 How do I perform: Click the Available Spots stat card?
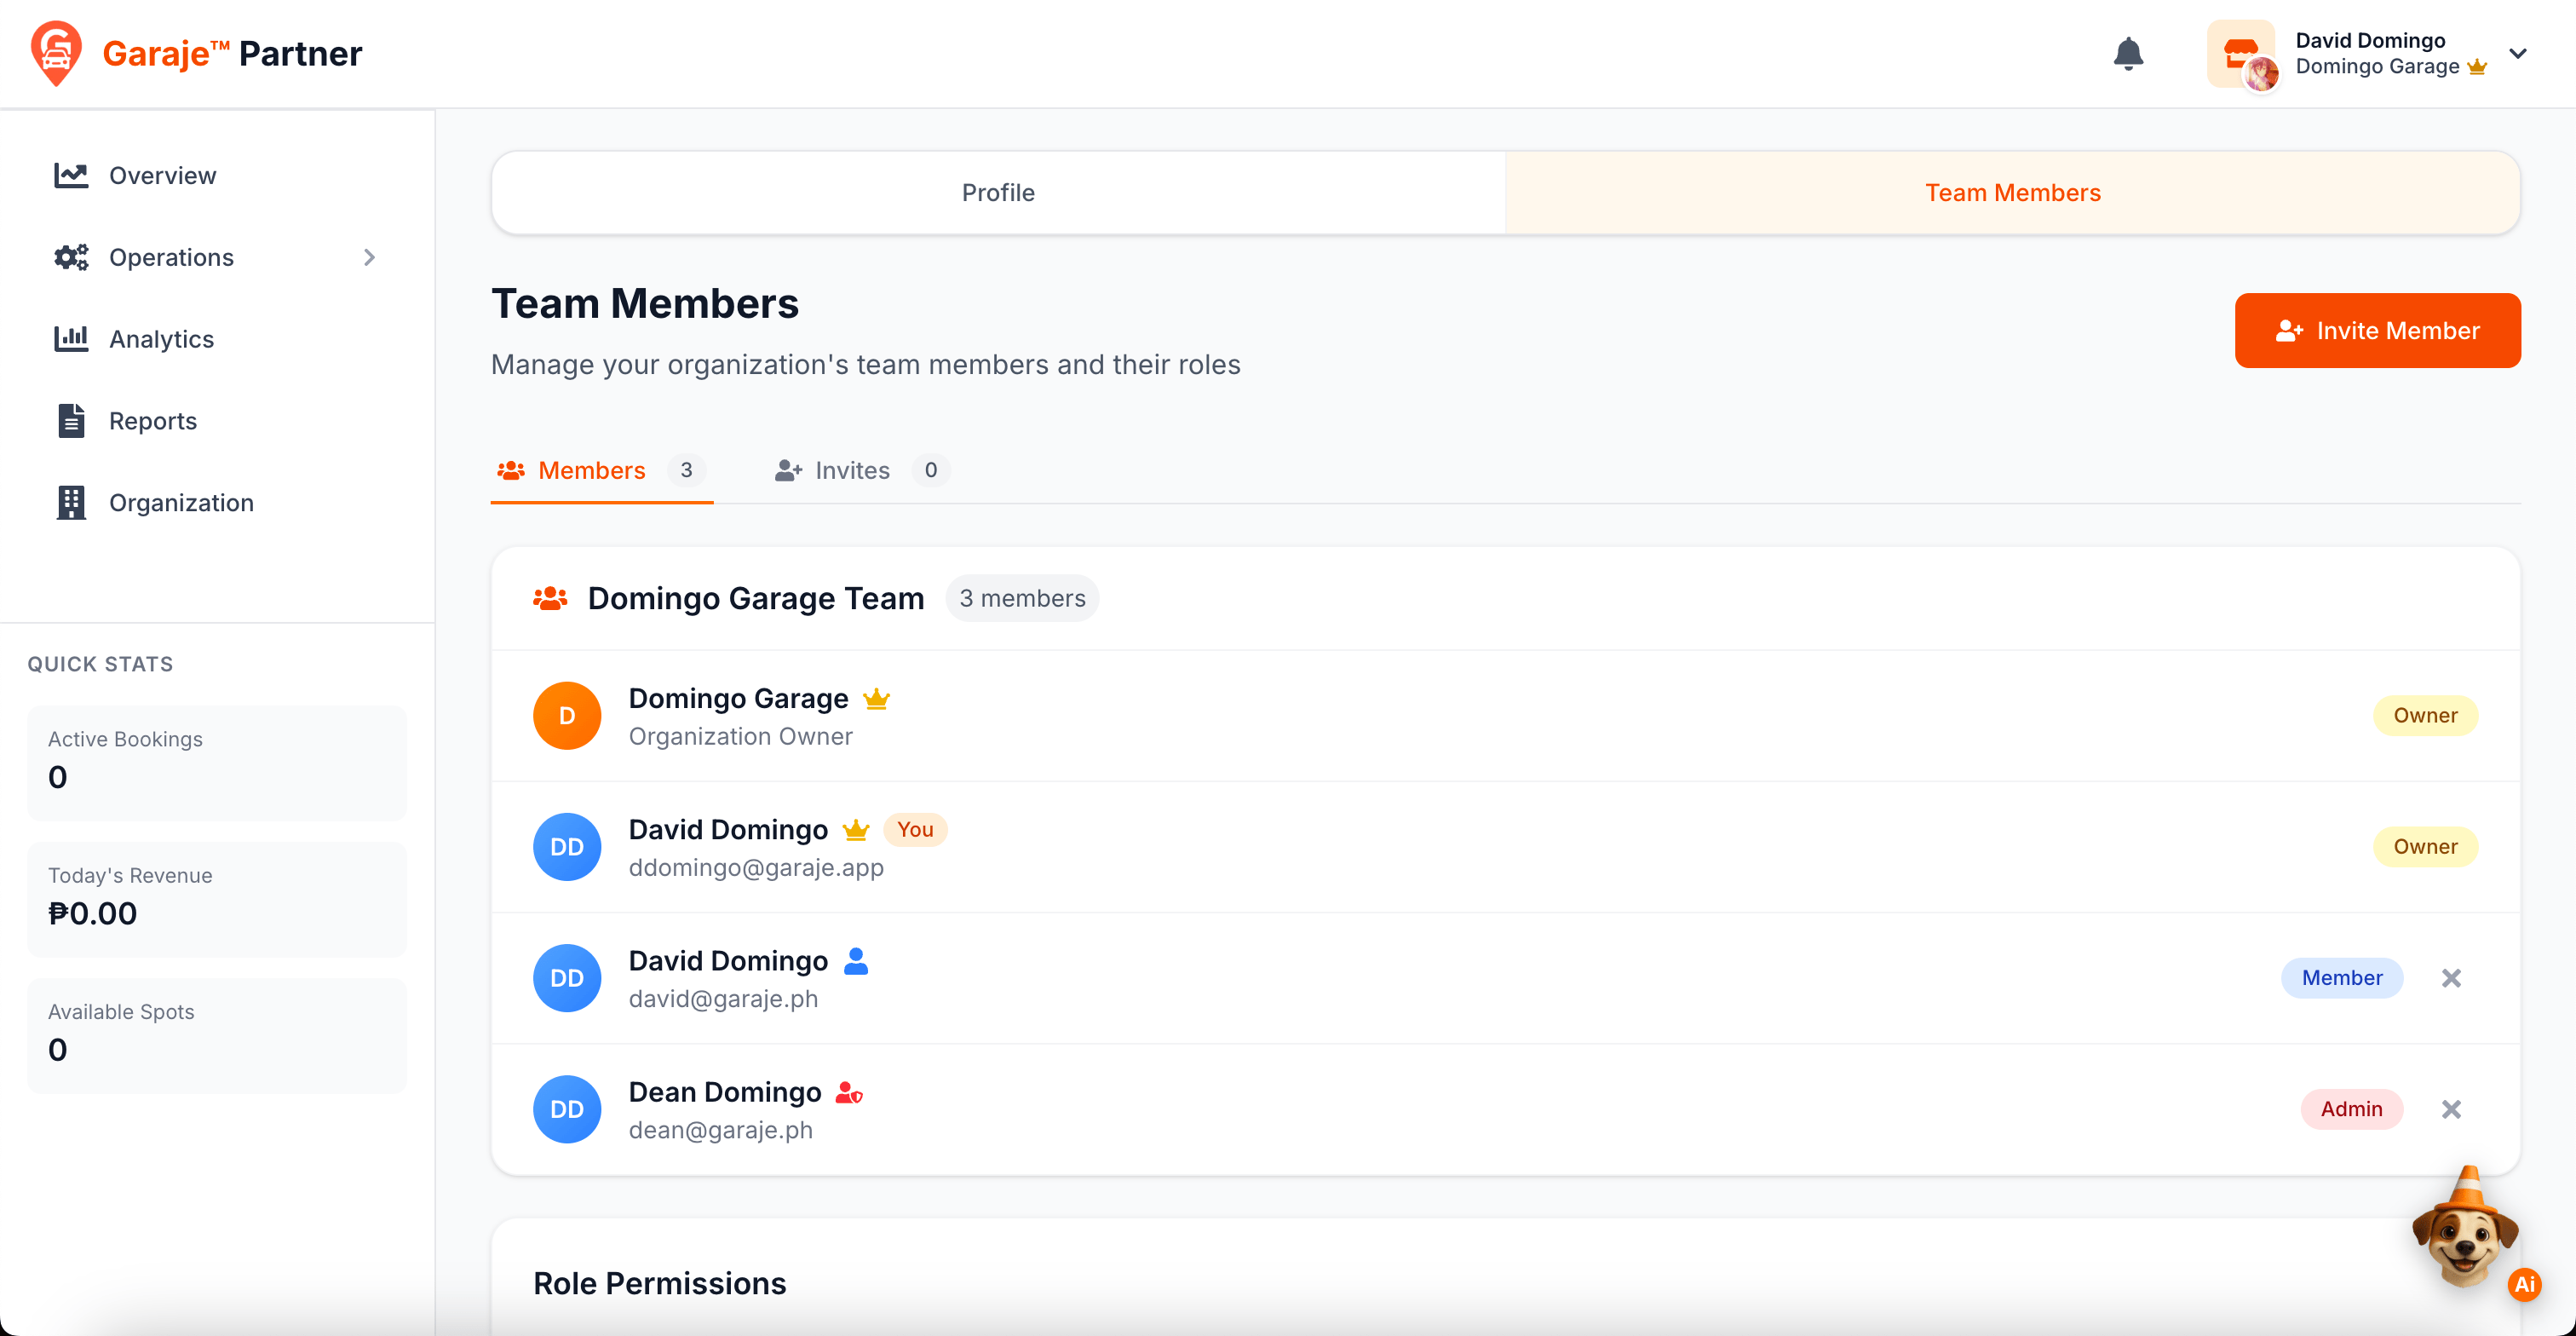217,1035
